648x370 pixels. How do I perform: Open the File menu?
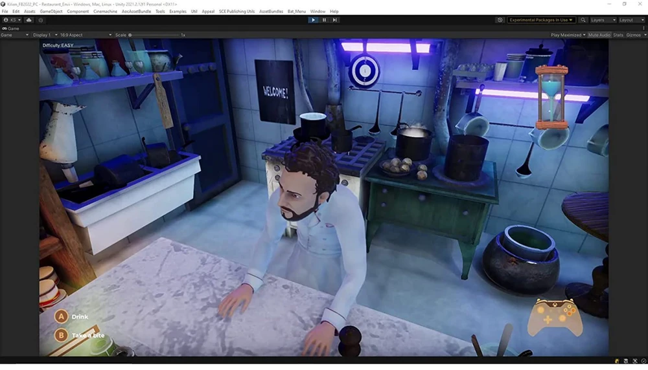(5, 12)
